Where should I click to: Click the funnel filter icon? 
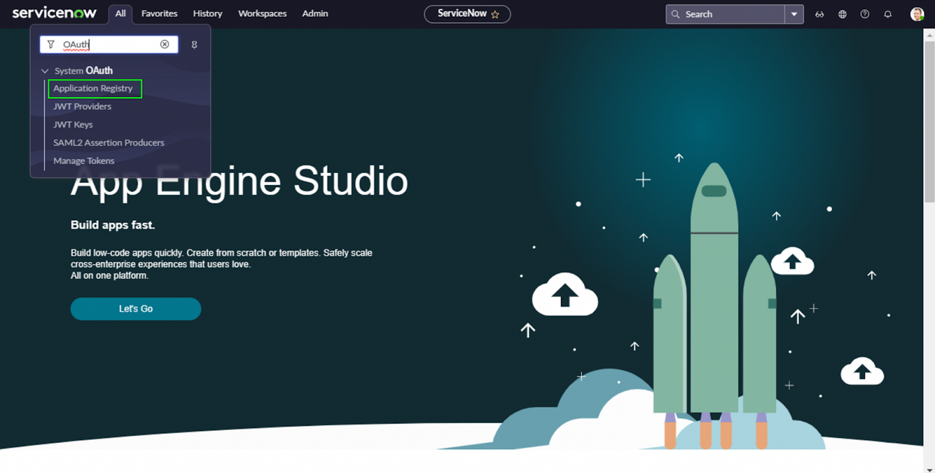(x=51, y=44)
